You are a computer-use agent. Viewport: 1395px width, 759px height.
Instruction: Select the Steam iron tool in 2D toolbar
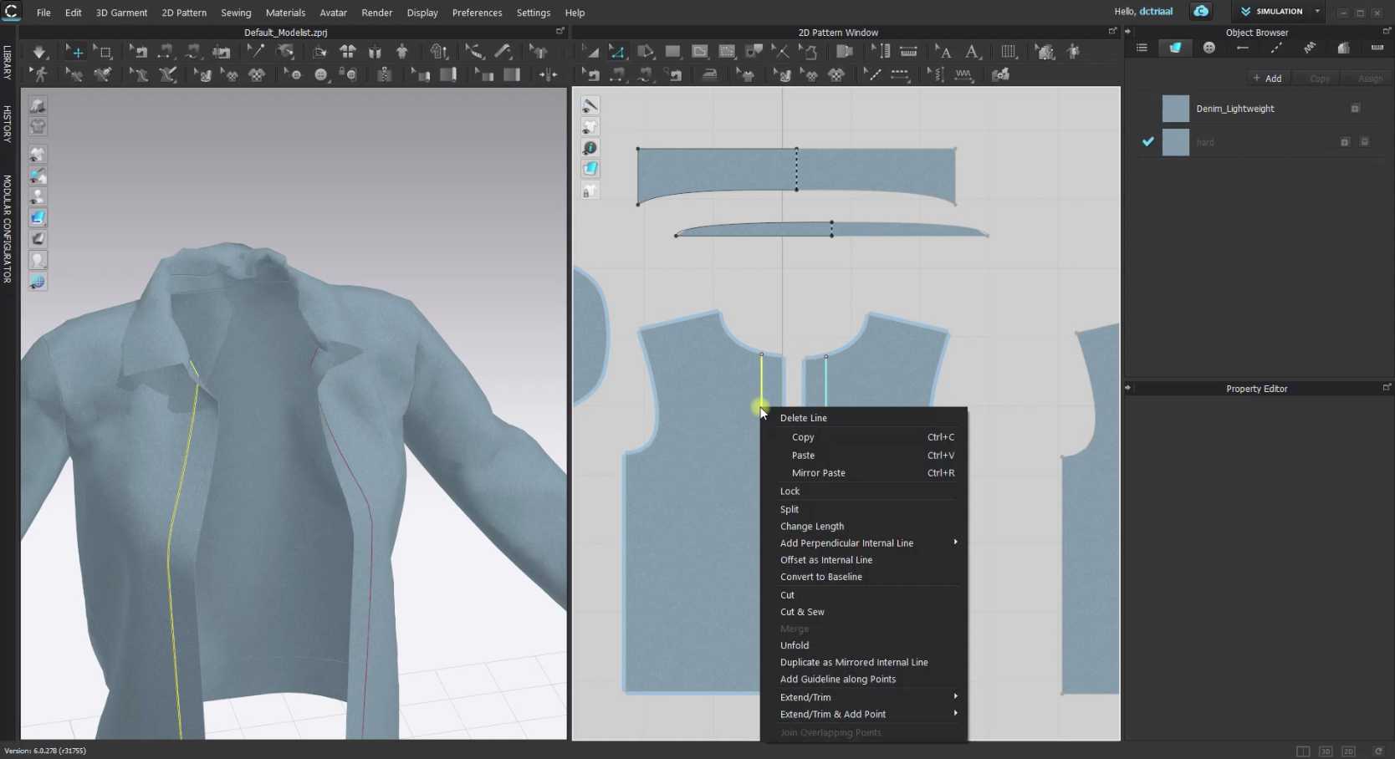point(709,74)
